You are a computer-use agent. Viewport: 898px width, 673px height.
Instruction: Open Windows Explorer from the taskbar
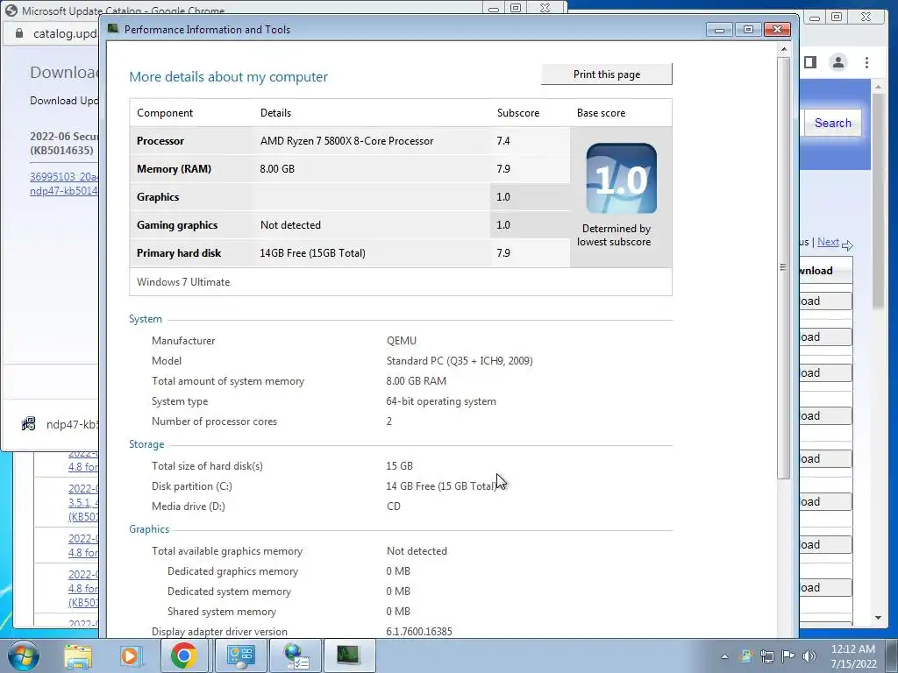(78, 655)
